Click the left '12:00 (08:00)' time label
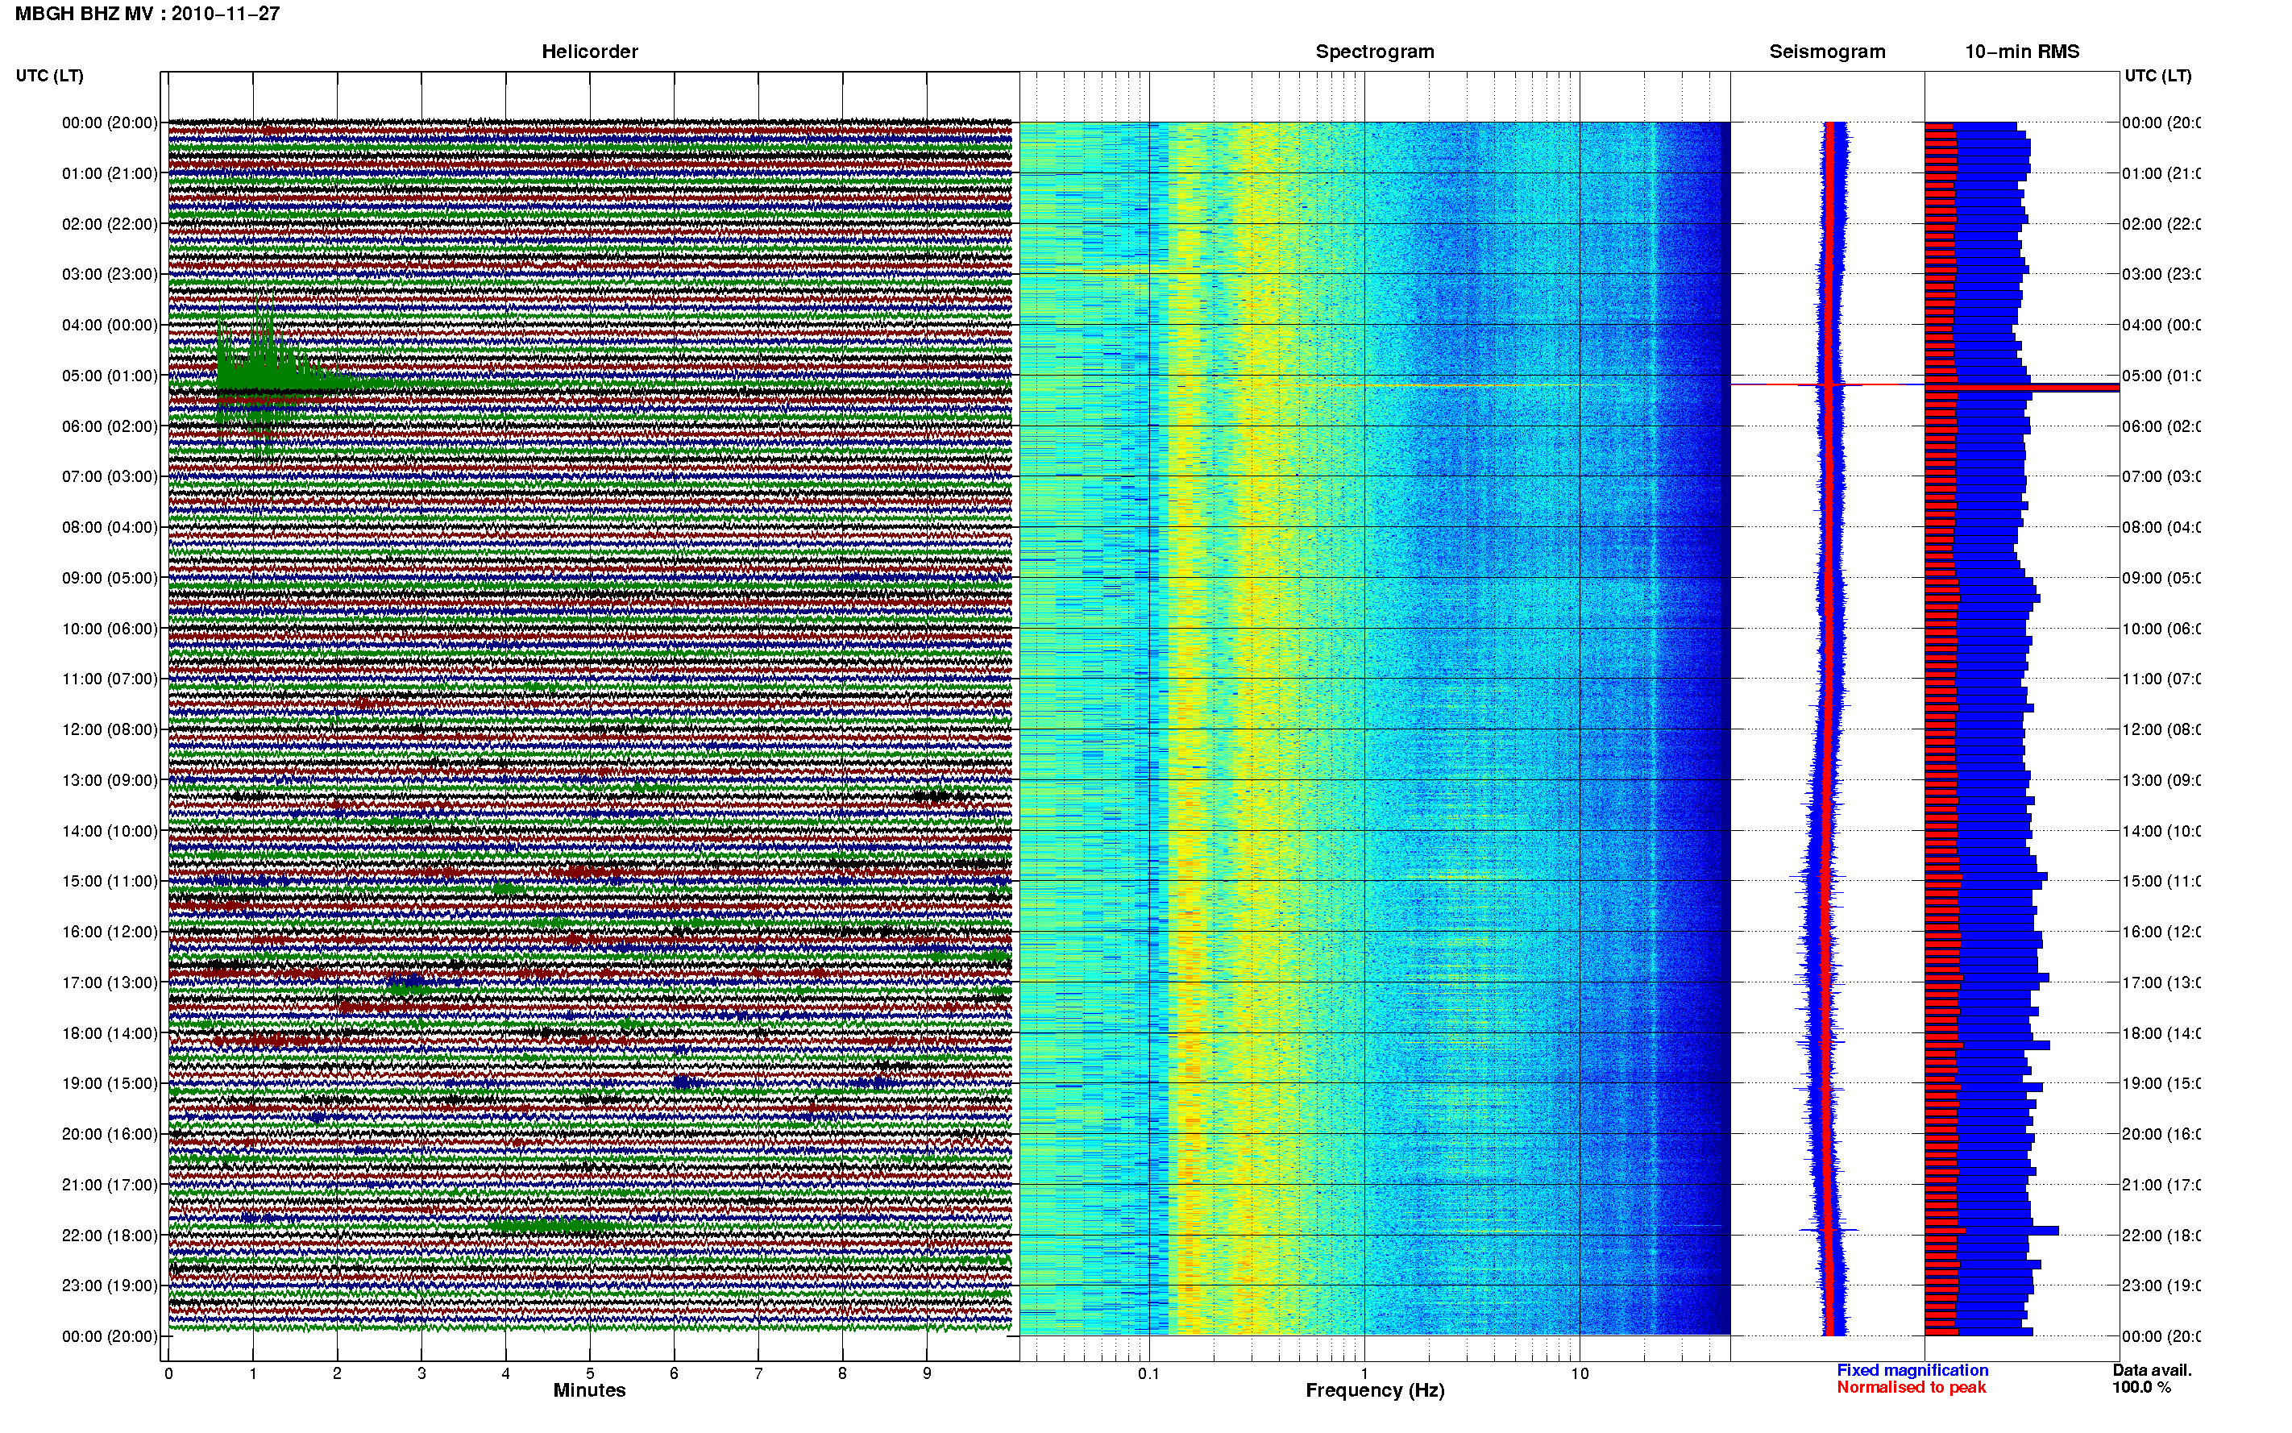The image size is (2292, 1433). click(x=110, y=729)
